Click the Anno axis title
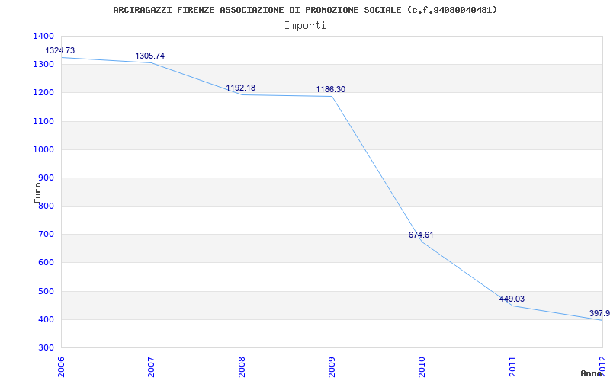Image resolution: width=610 pixels, height=381 pixels. point(592,373)
